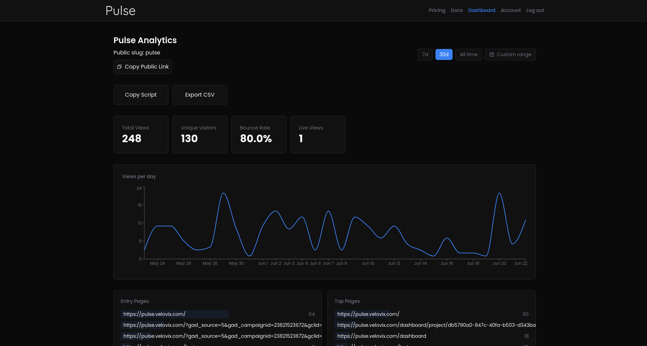Click the 'May 24' x-axis label
The image size is (647, 346).
[157, 263]
